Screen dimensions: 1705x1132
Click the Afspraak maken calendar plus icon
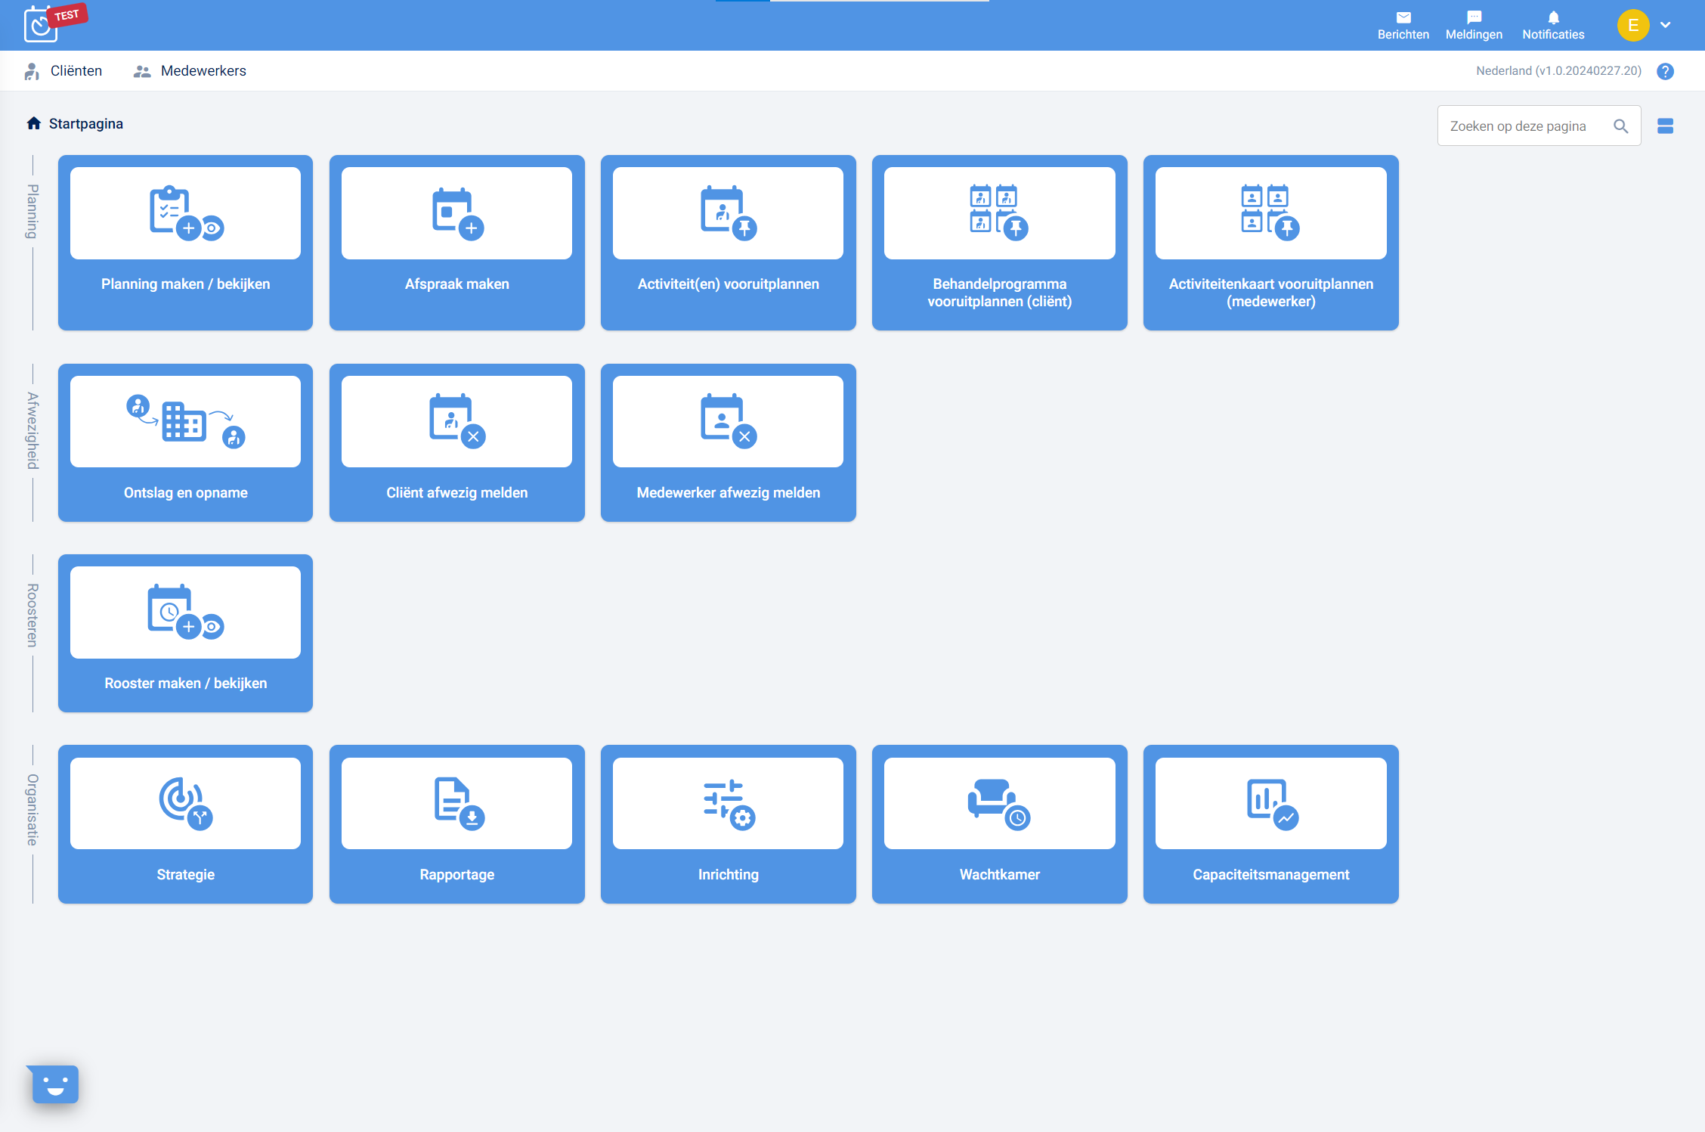click(x=457, y=213)
